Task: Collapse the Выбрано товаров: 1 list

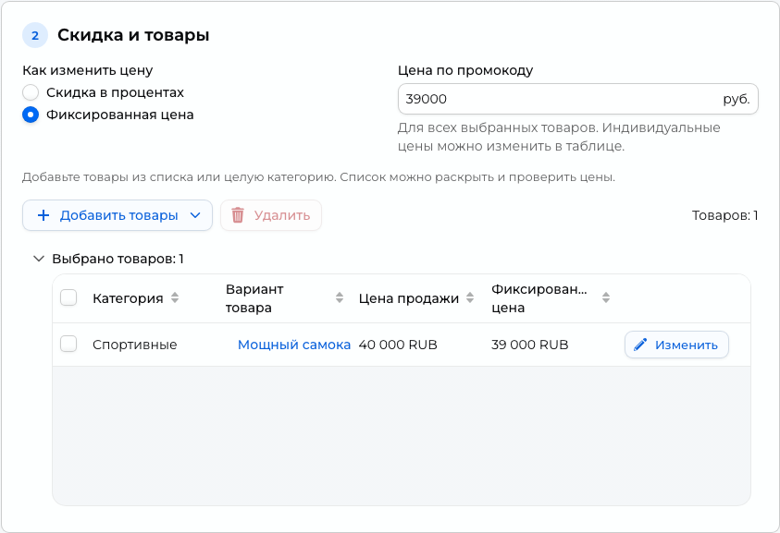Action: coord(38,259)
